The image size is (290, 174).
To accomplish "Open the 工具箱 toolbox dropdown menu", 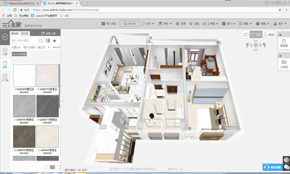I will 210,24.
